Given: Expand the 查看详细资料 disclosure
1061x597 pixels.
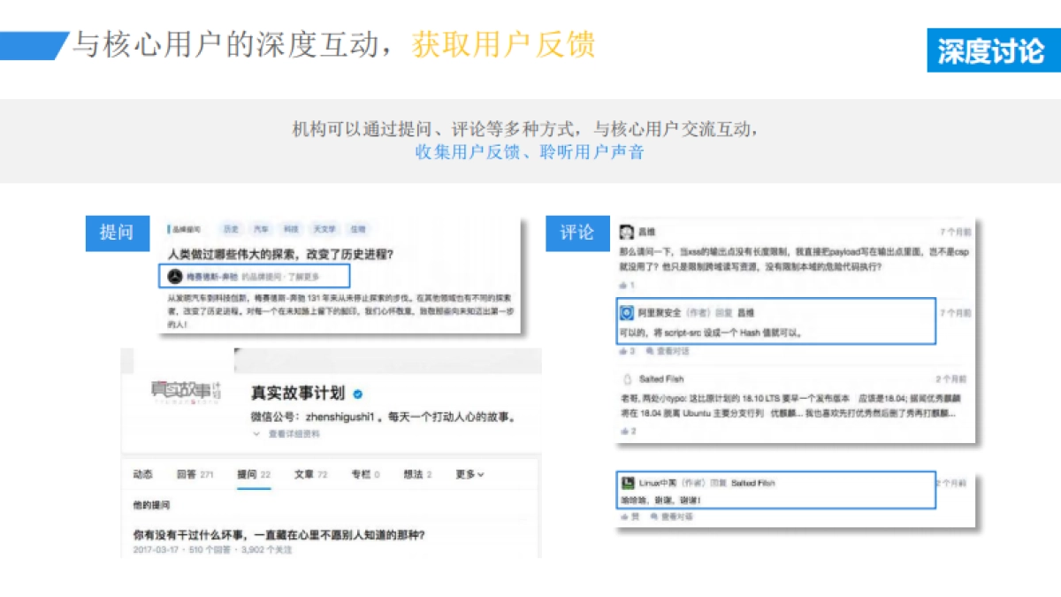Looking at the screenshot, I should point(294,432).
